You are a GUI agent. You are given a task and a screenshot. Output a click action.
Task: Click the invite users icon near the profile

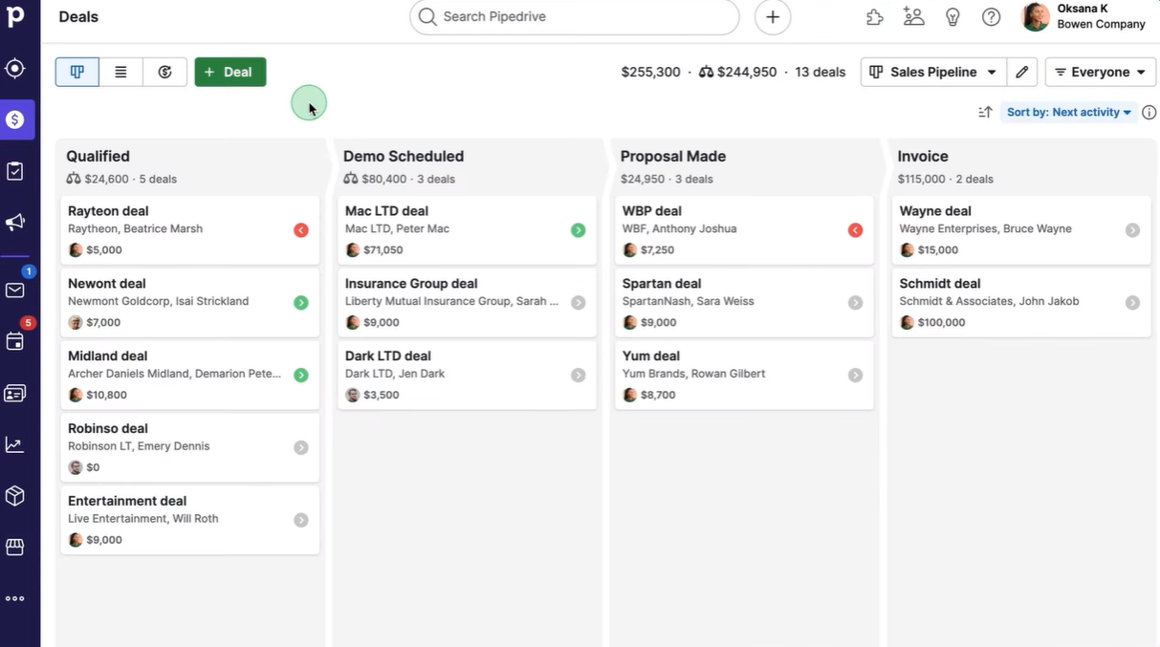pos(913,16)
